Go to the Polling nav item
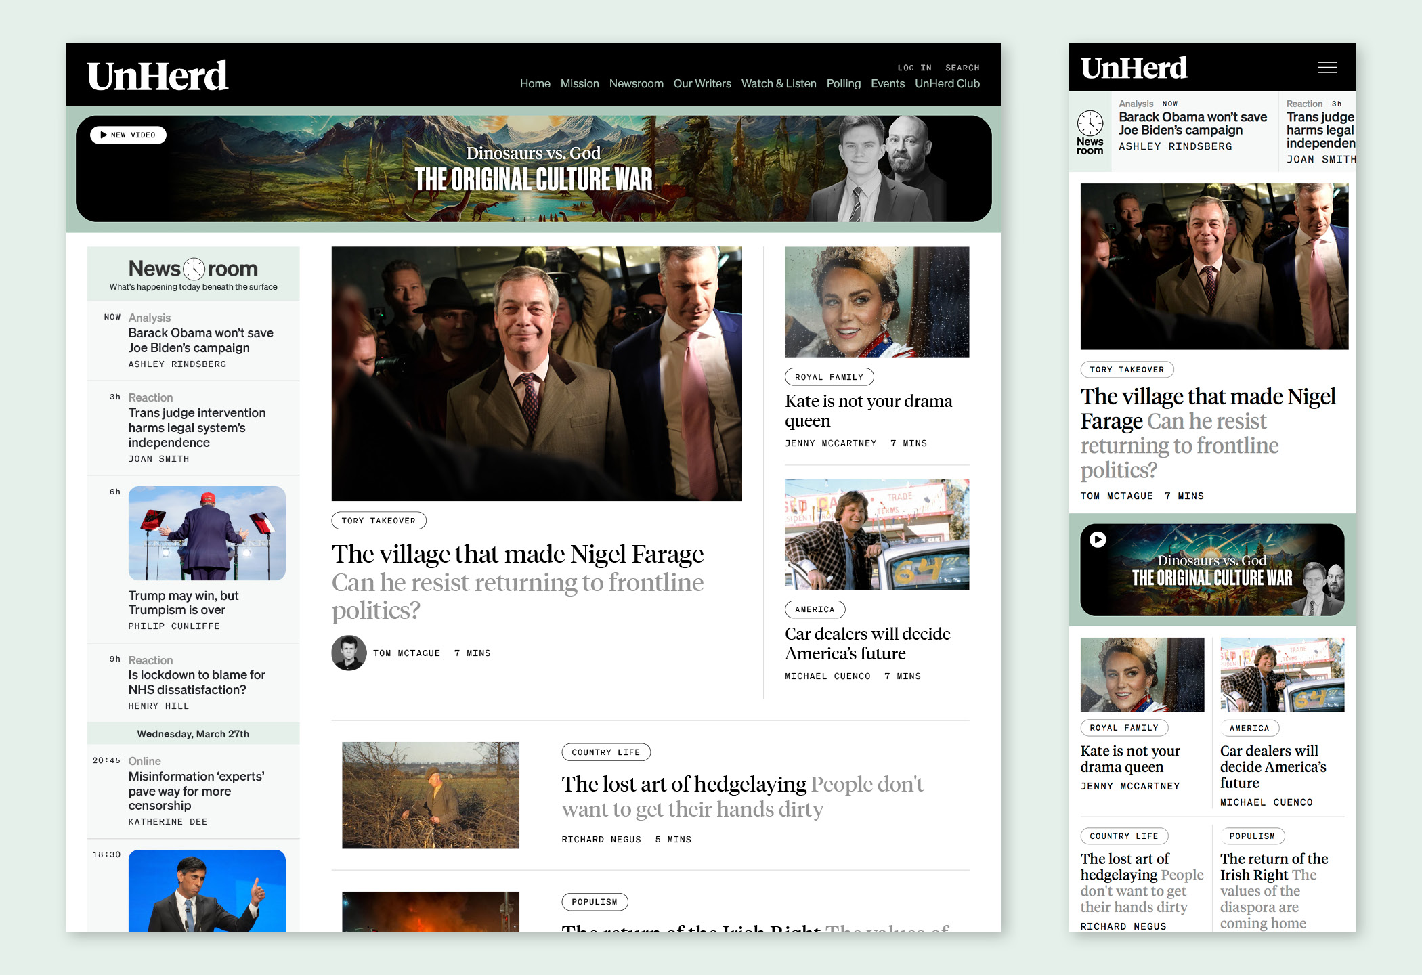 click(843, 83)
